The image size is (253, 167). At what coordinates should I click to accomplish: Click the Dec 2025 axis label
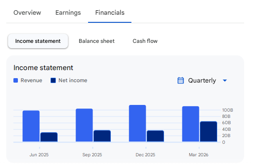[145, 155]
